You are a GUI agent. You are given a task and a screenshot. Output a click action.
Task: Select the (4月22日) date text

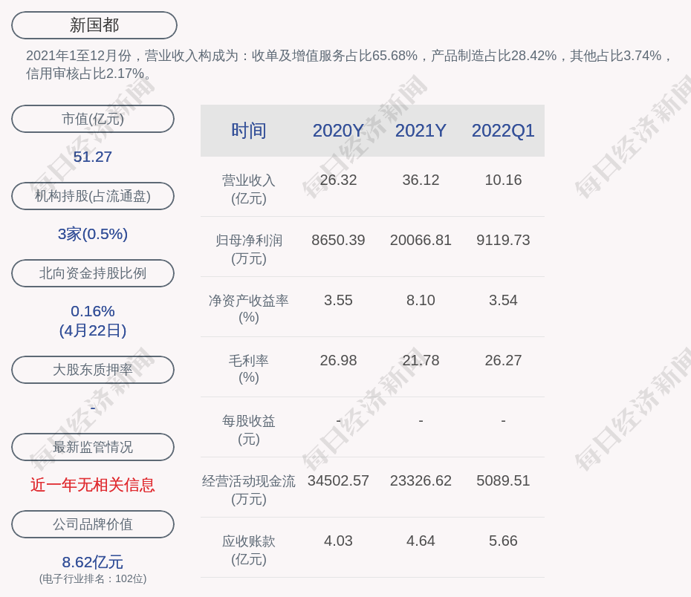pos(93,330)
